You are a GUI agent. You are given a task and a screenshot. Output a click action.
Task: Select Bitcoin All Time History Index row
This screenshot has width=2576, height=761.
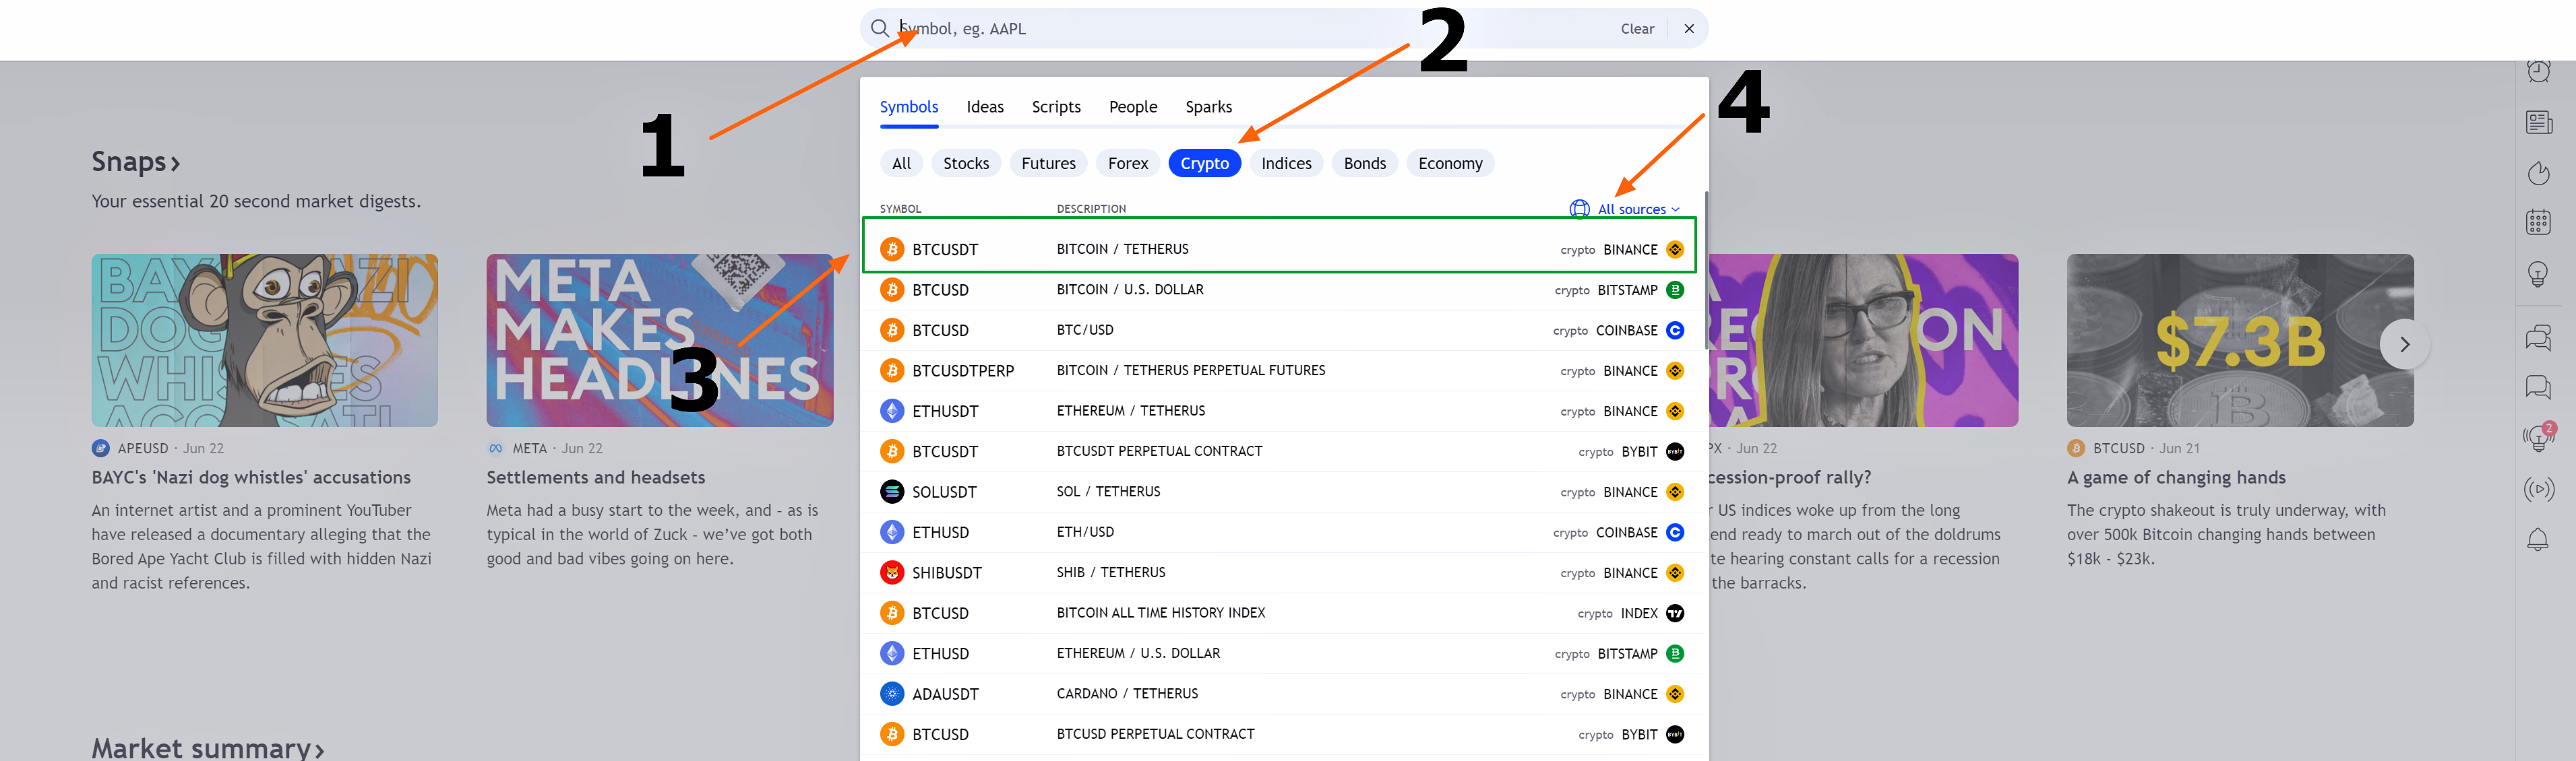click(x=1281, y=614)
